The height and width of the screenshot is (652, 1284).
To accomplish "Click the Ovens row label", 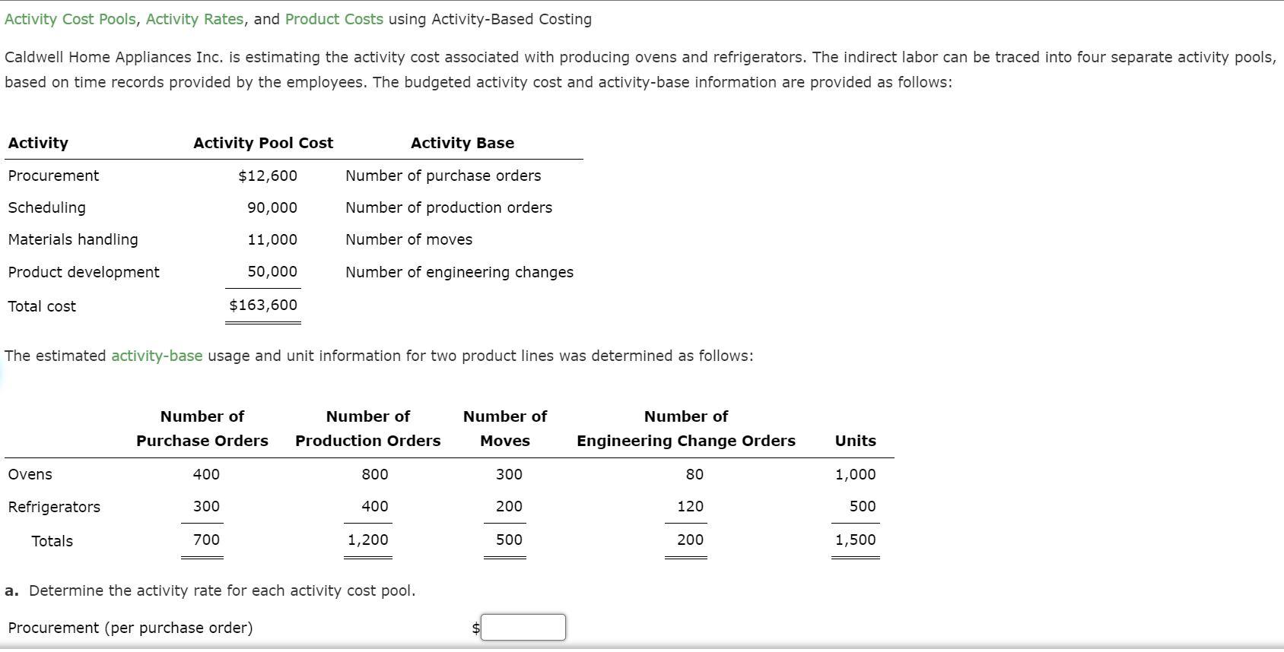I will pos(30,474).
